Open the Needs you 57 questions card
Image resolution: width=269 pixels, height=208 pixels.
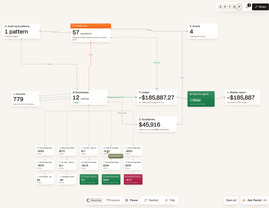pos(91,33)
